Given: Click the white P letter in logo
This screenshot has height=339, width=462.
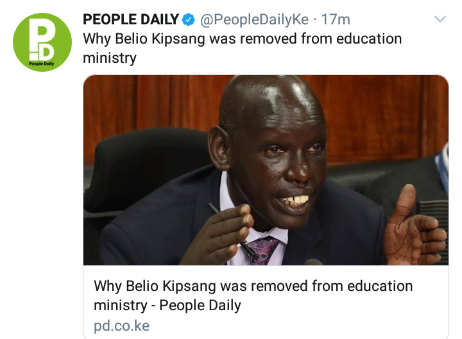Looking at the screenshot, I should pos(38,34).
